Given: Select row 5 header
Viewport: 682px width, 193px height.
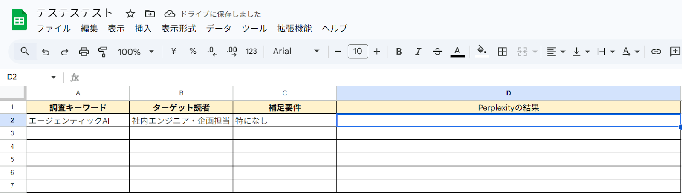Looking at the screenshot, I should point(12,160).
